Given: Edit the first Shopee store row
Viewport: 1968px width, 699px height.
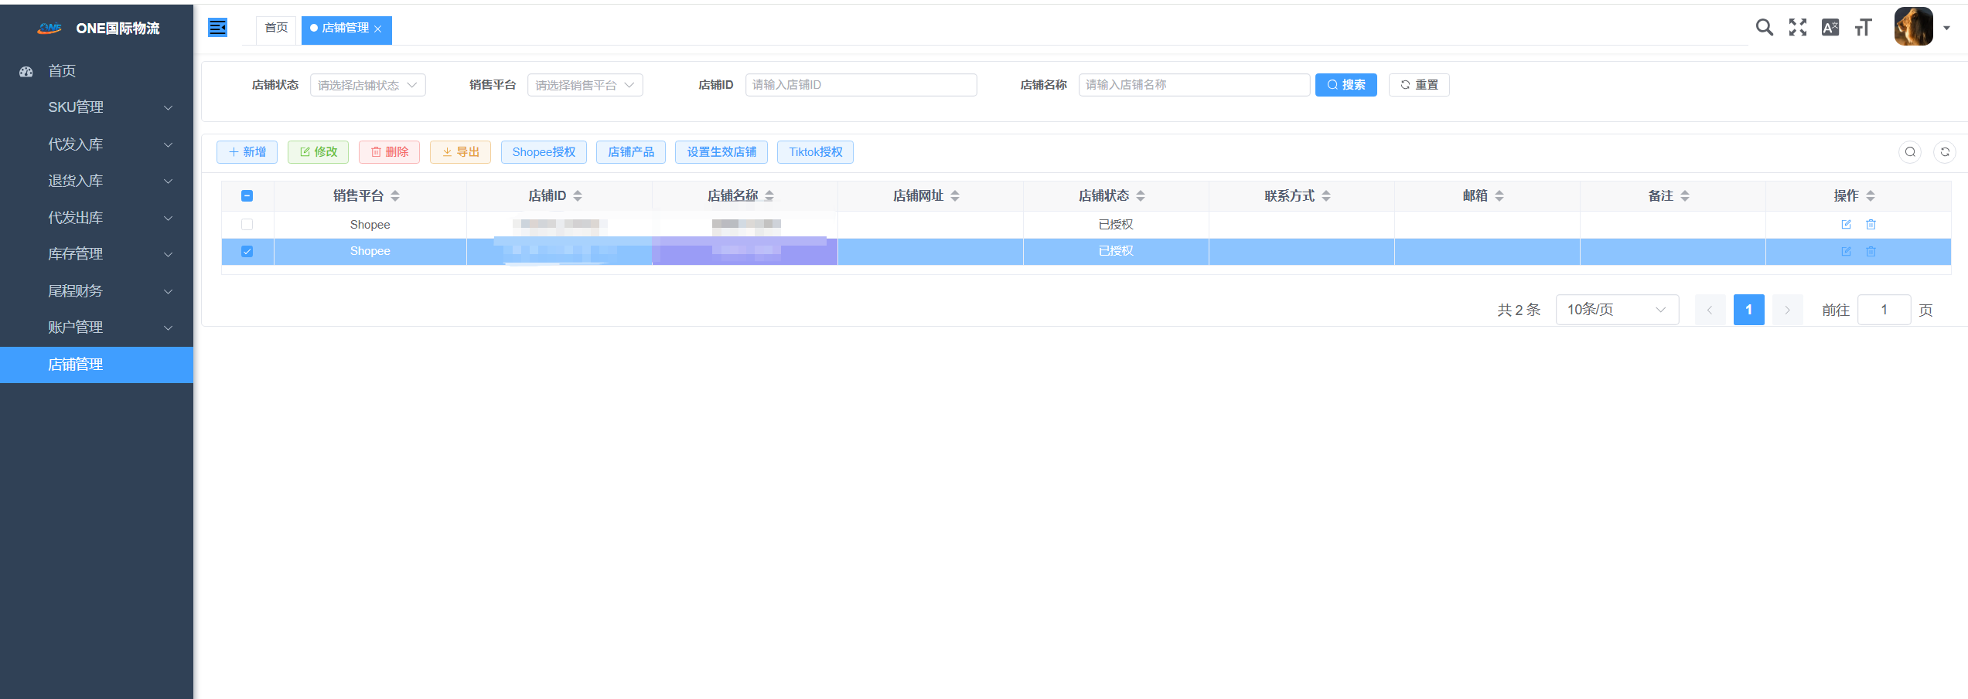Looking at the screenshot, I should [1847, 224].
